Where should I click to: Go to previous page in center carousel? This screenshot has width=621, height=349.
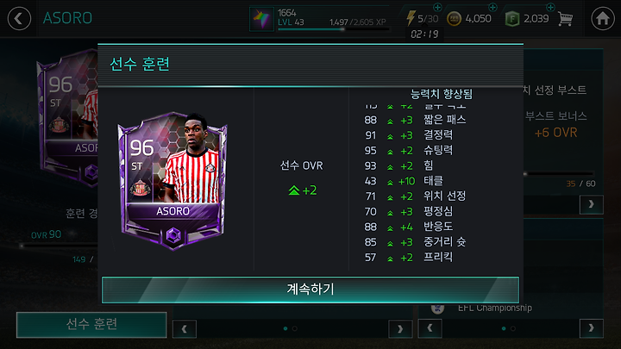tap(185, 329)
